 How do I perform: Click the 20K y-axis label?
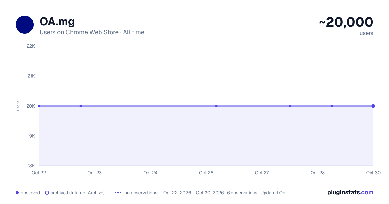[31, 106]
